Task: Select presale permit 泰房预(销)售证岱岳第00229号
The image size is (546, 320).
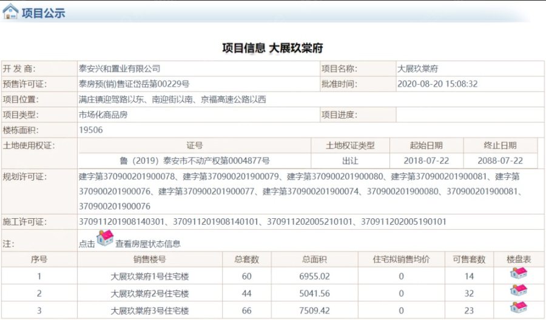Action: pos(134,84)
